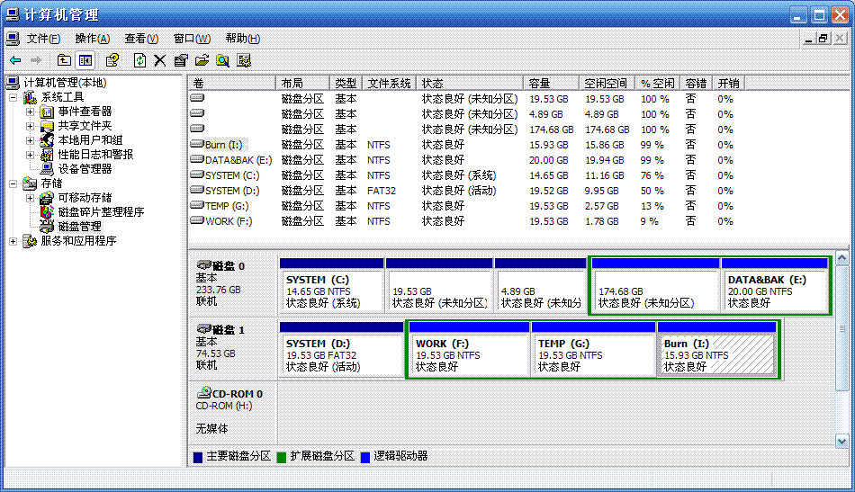This screenshot has width=855, height=492.
Task: Expand the 服务和应用程序 node
Action: [x=13, y=241]
